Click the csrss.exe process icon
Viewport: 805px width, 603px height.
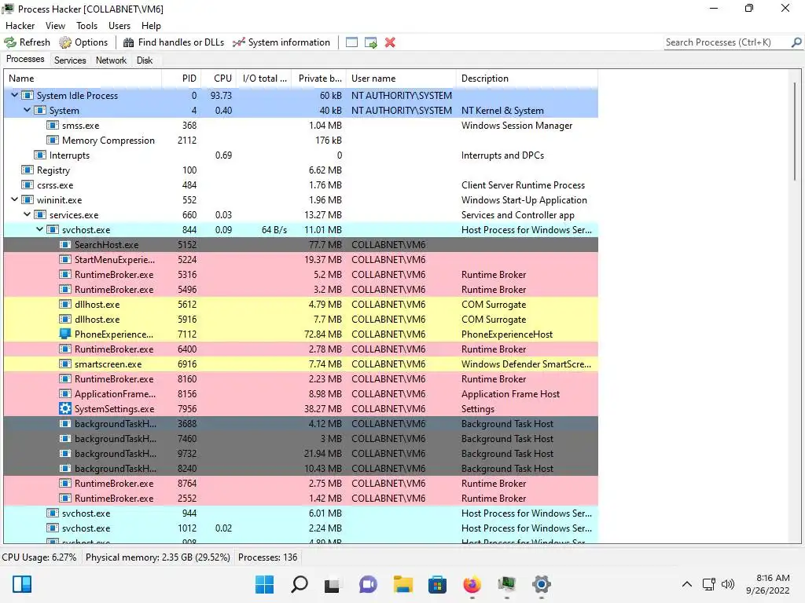click(x=28, y=185)
